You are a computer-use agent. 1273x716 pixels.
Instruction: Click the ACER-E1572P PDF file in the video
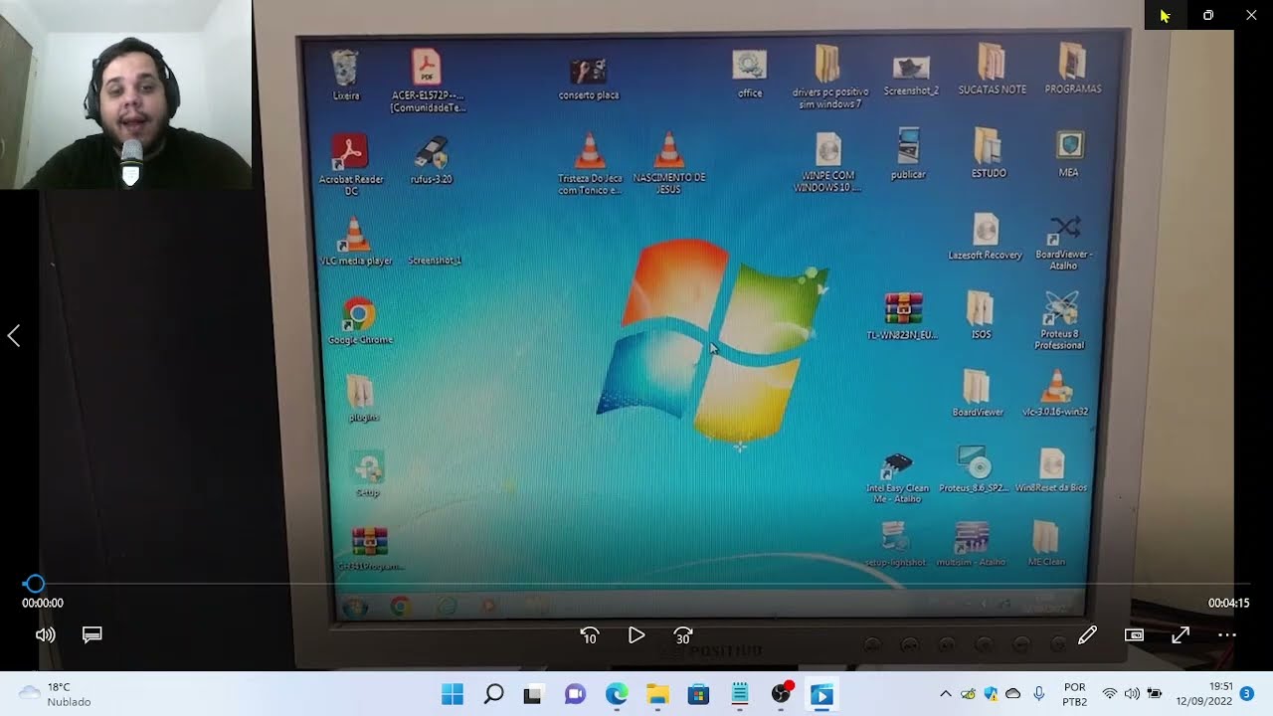tap(428, 82)
